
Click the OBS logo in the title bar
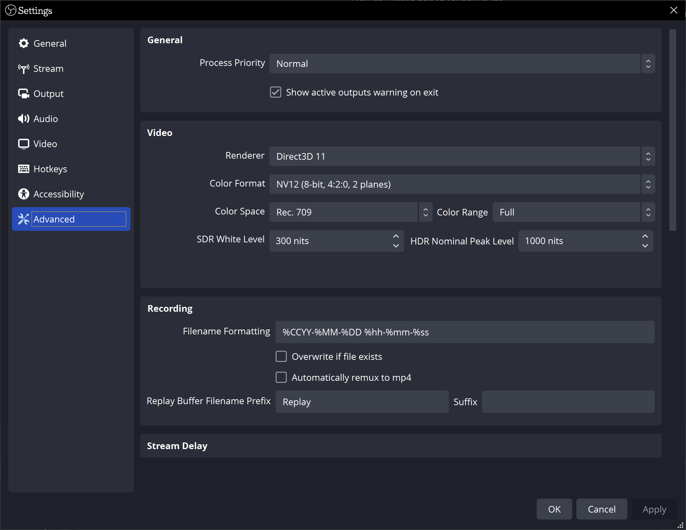tap(10, 10)
